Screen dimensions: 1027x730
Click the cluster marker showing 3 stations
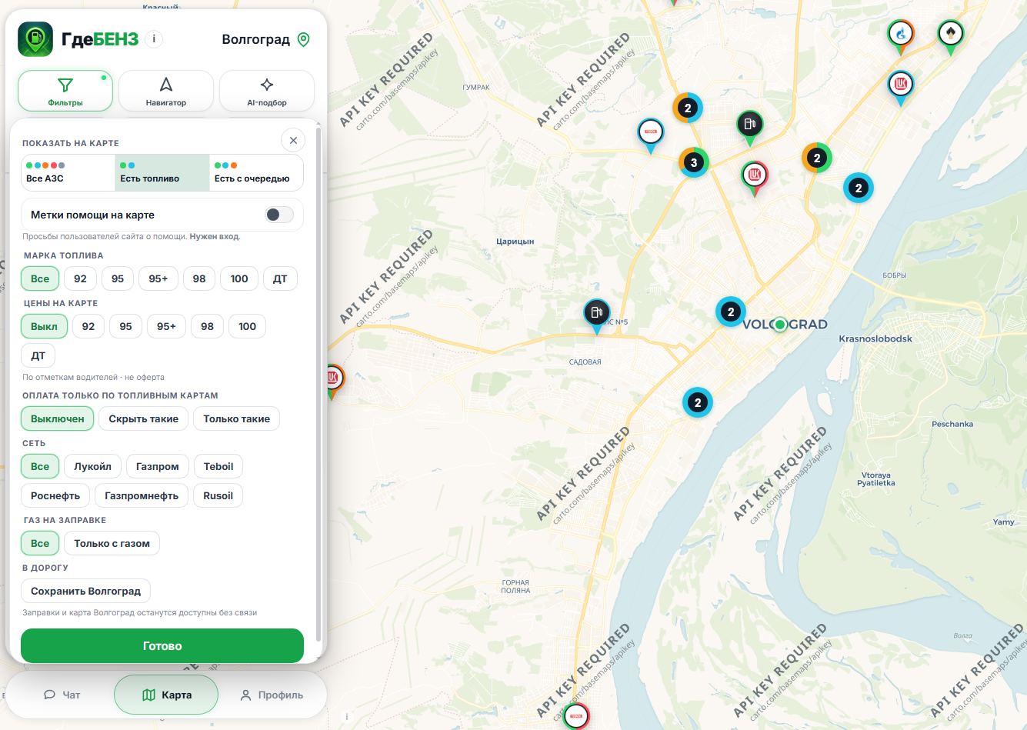(x=694, y=162)
